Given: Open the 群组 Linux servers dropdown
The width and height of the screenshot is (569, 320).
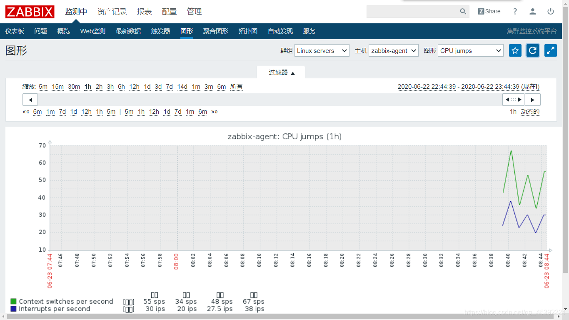Looking at the screenshot, I should (322, 51).
